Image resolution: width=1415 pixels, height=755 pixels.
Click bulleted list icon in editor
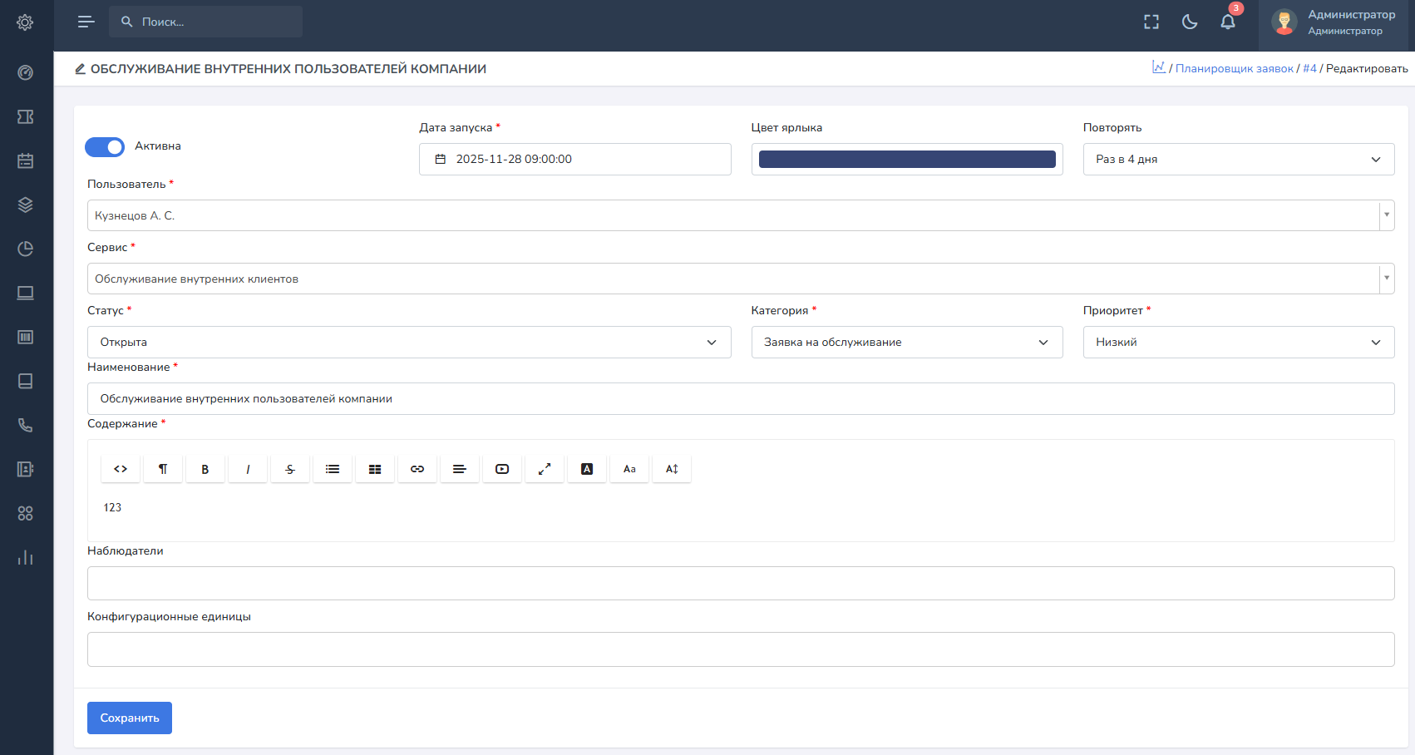click(x=333, y=469)
